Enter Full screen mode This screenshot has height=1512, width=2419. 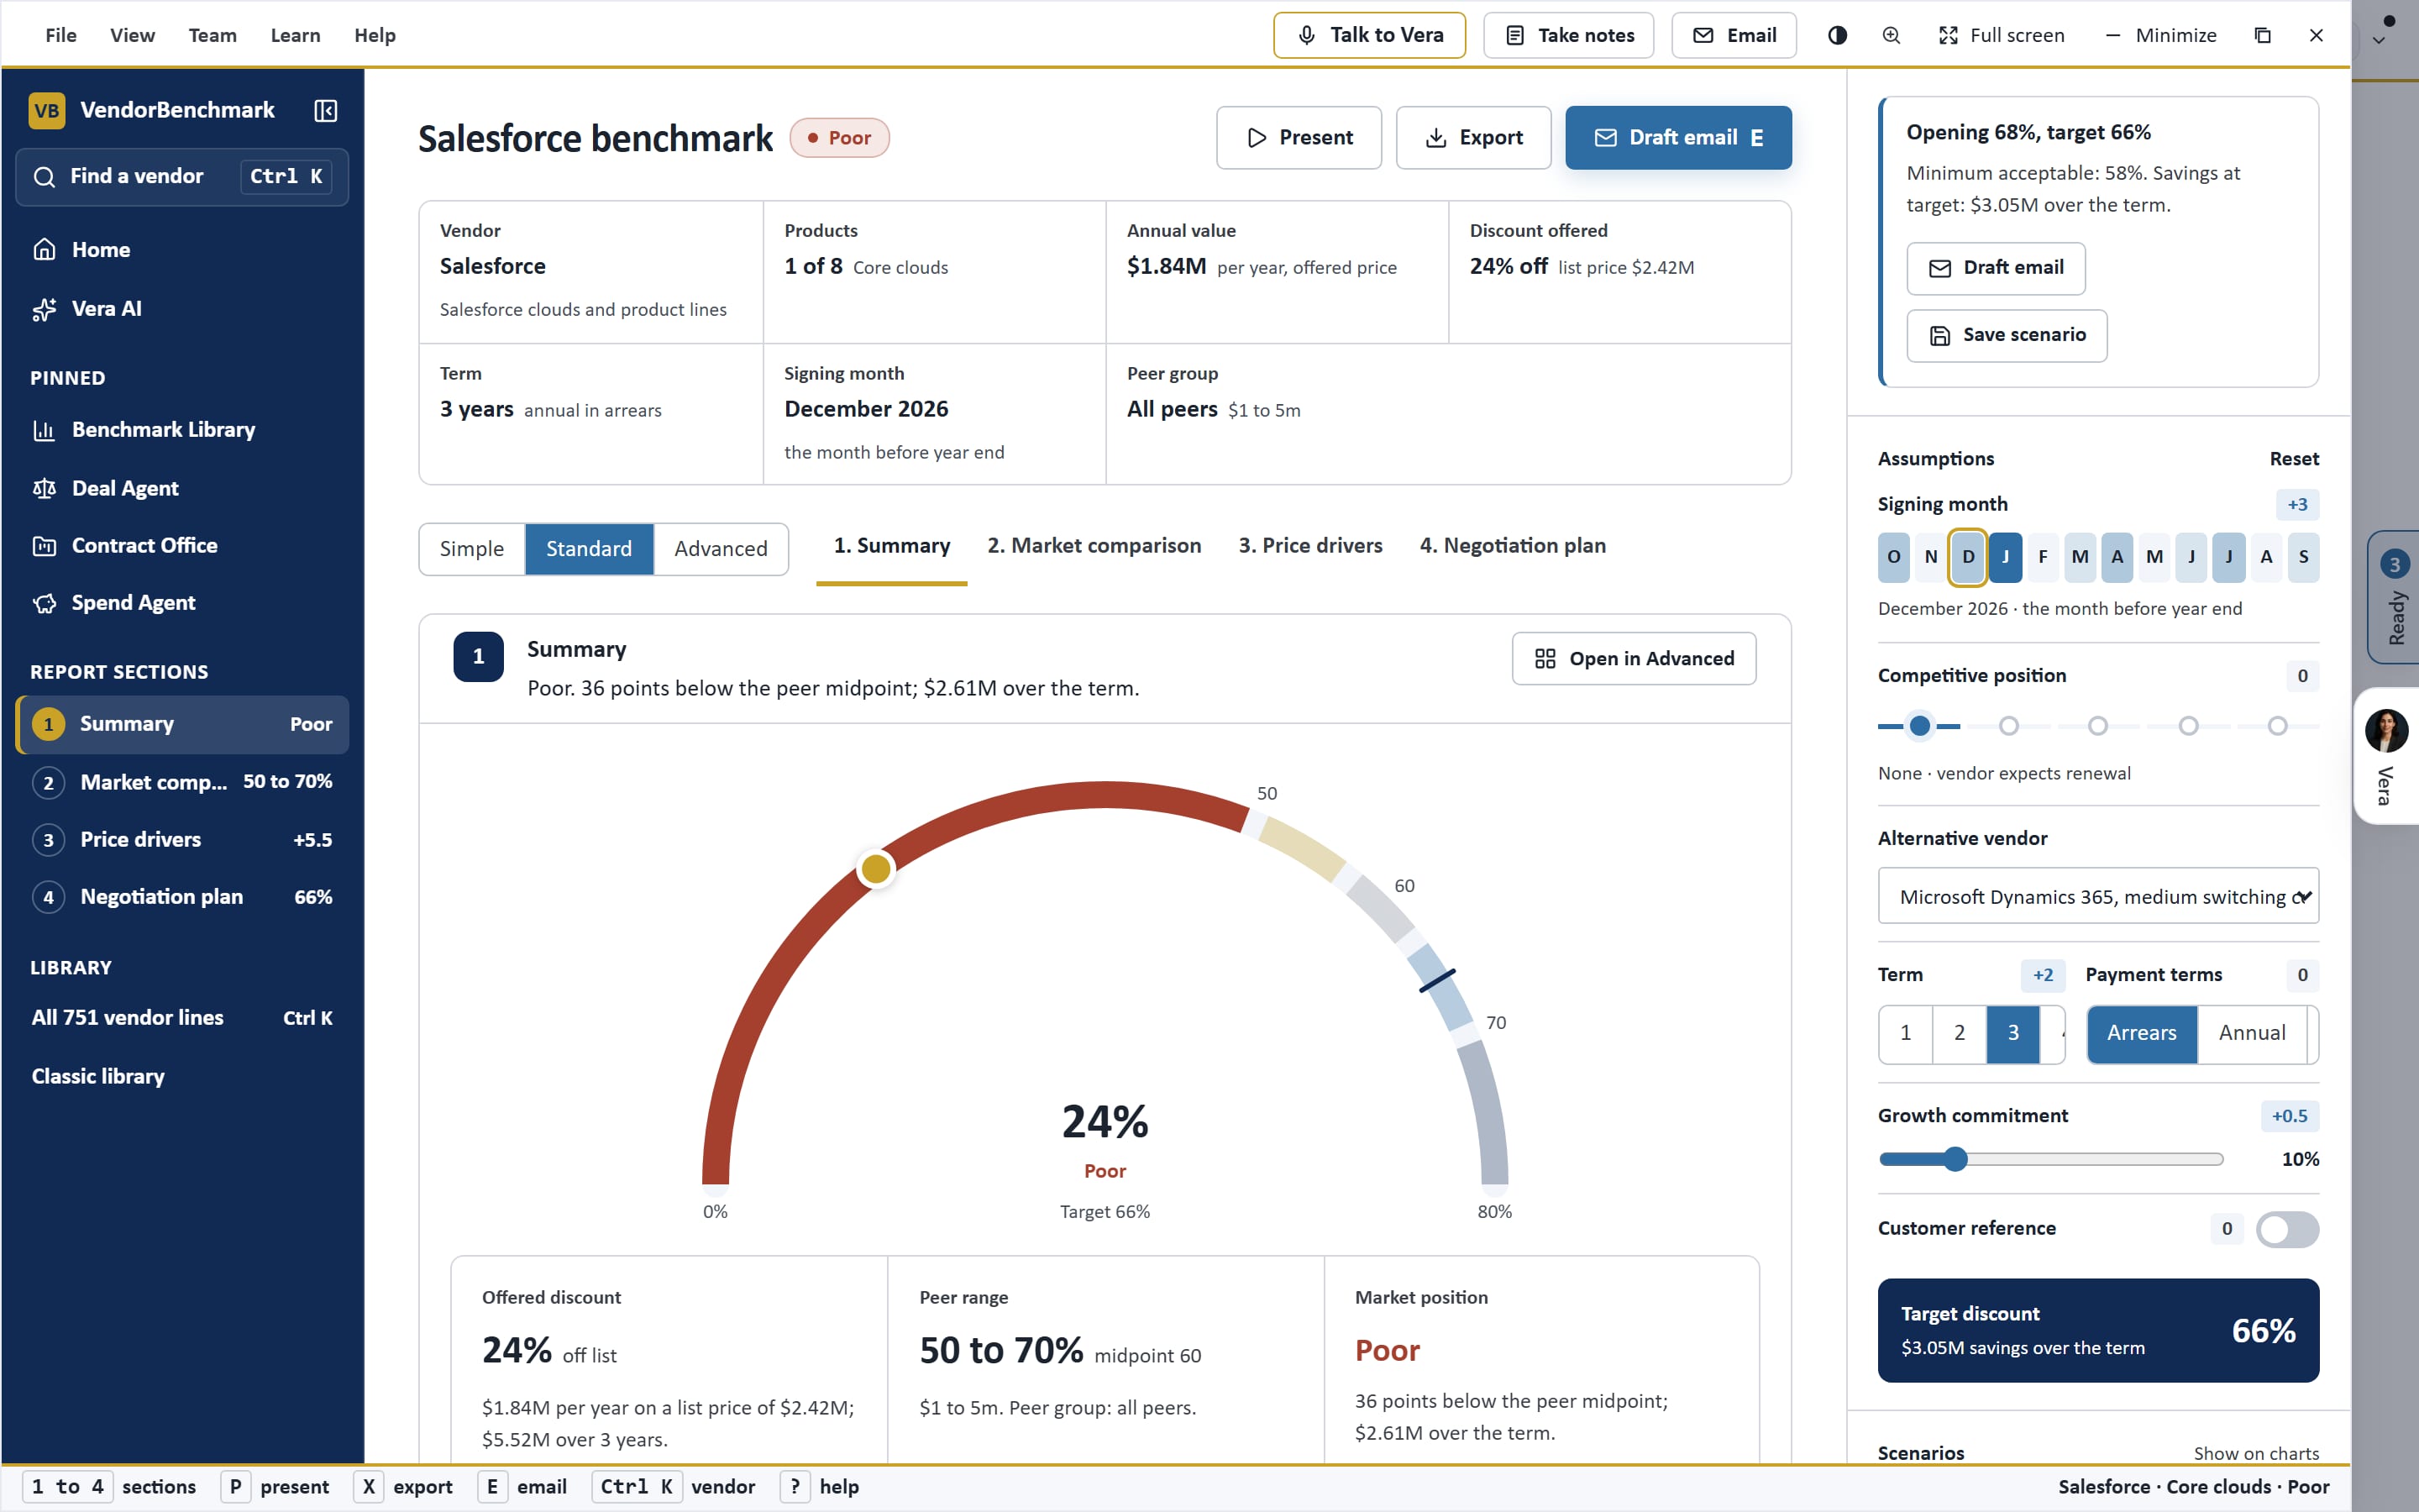[x=2002, y=35]
